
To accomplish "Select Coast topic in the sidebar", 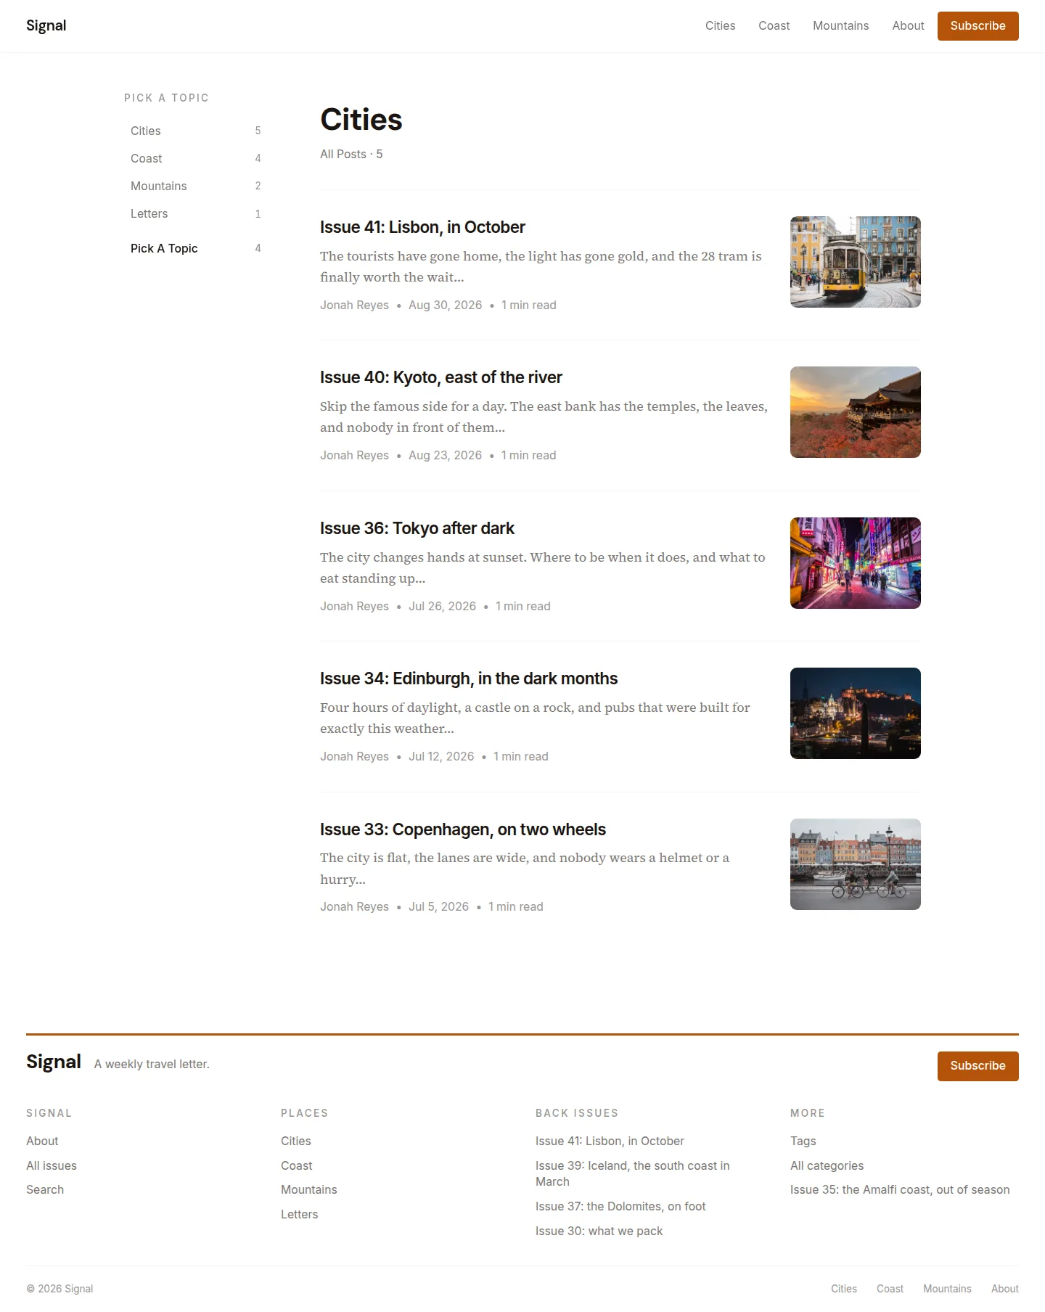I will [195, 158].
